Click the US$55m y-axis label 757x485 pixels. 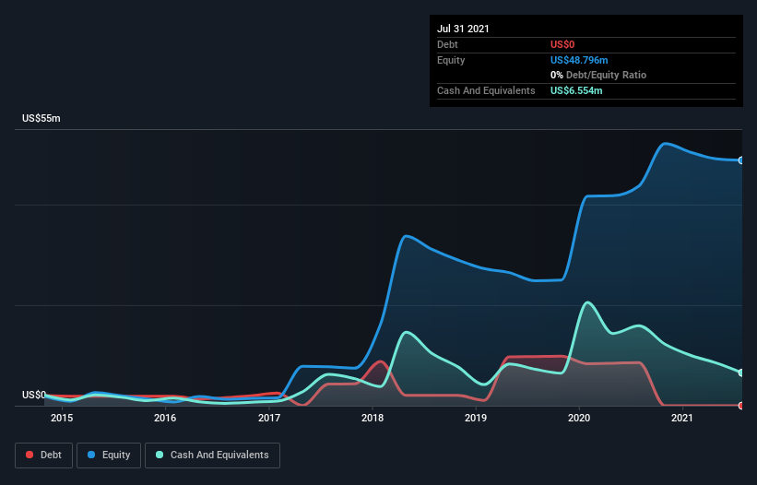coord(41,118)
